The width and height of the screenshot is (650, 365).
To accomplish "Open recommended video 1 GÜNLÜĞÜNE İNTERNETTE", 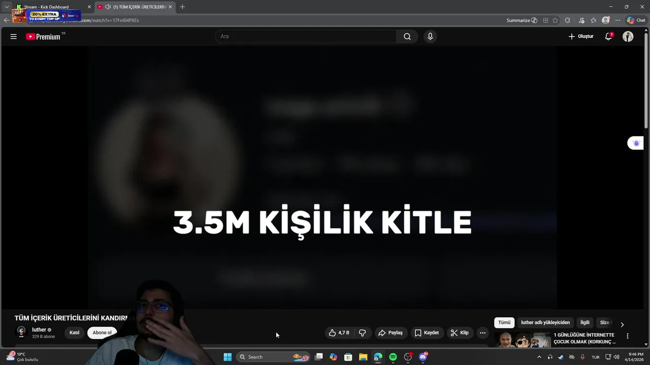I will (584, 338).
